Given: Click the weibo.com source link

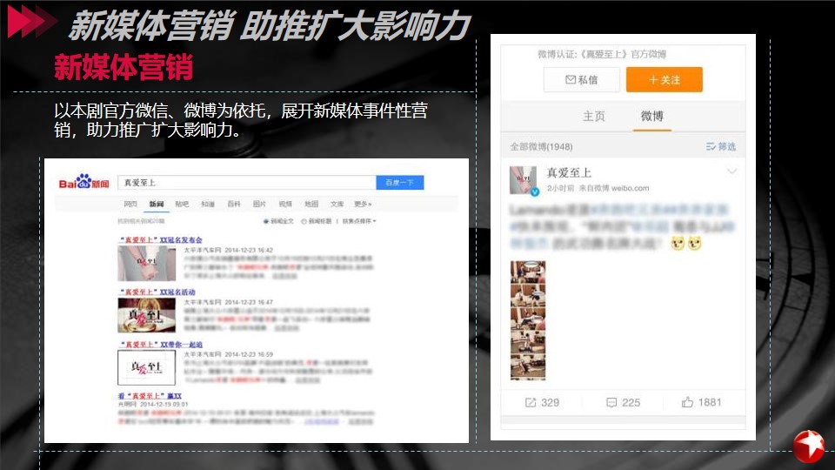Looking at the screenshot, I should pos(631,188).
